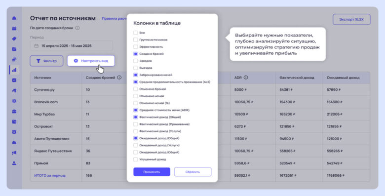Image resolution: width=385 pixels, height=196 pixels.
Task: Check the Отменено броней checkbox
Action: tap(136, 89)
